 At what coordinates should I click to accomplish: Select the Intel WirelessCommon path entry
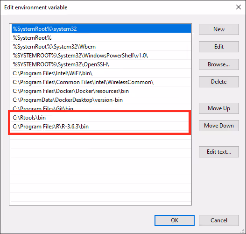101,82
